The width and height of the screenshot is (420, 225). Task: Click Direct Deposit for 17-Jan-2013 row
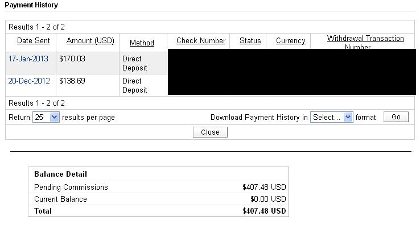(x=134, y=63)
